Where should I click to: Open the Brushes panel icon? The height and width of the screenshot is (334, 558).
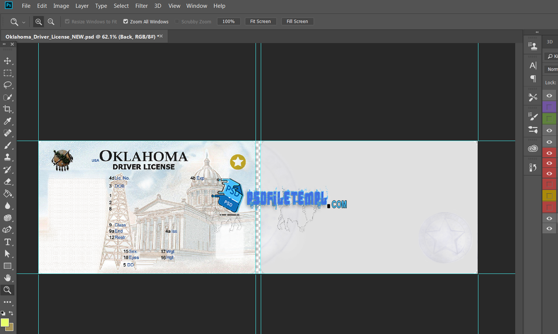pyautogui.click(x=533, y=130)
